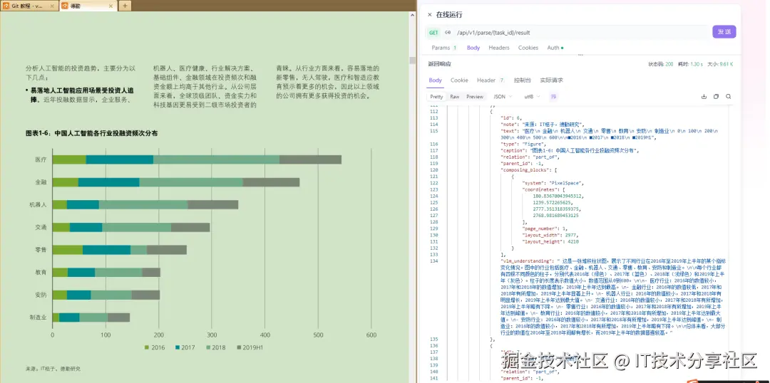Click the "layout_width": 2977 JSON line

point(548,235)
